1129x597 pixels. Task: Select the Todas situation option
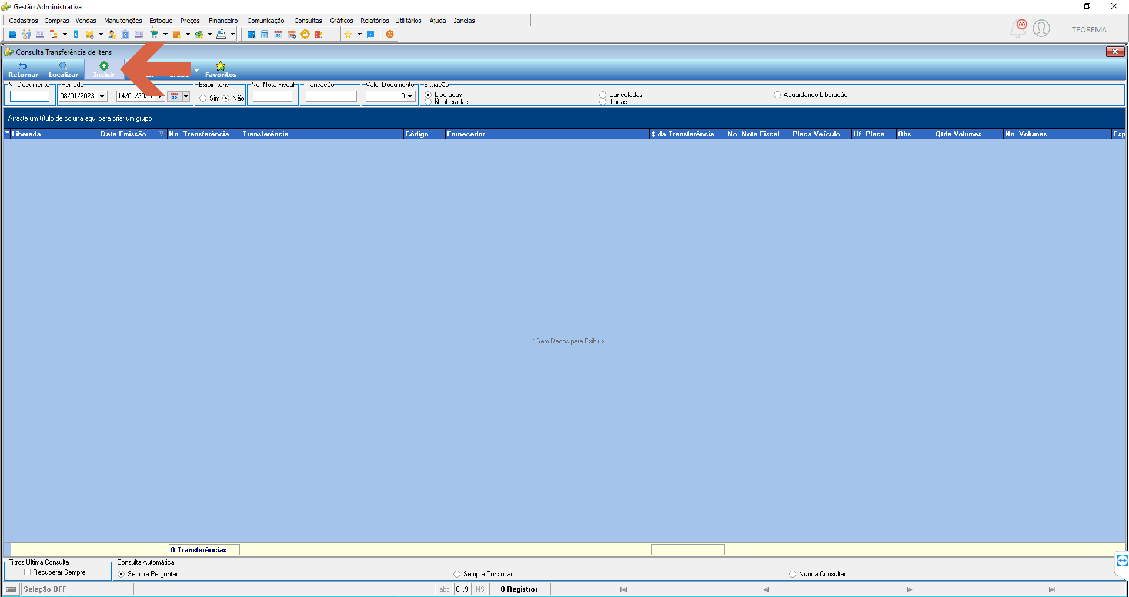(x=603, y=102)
